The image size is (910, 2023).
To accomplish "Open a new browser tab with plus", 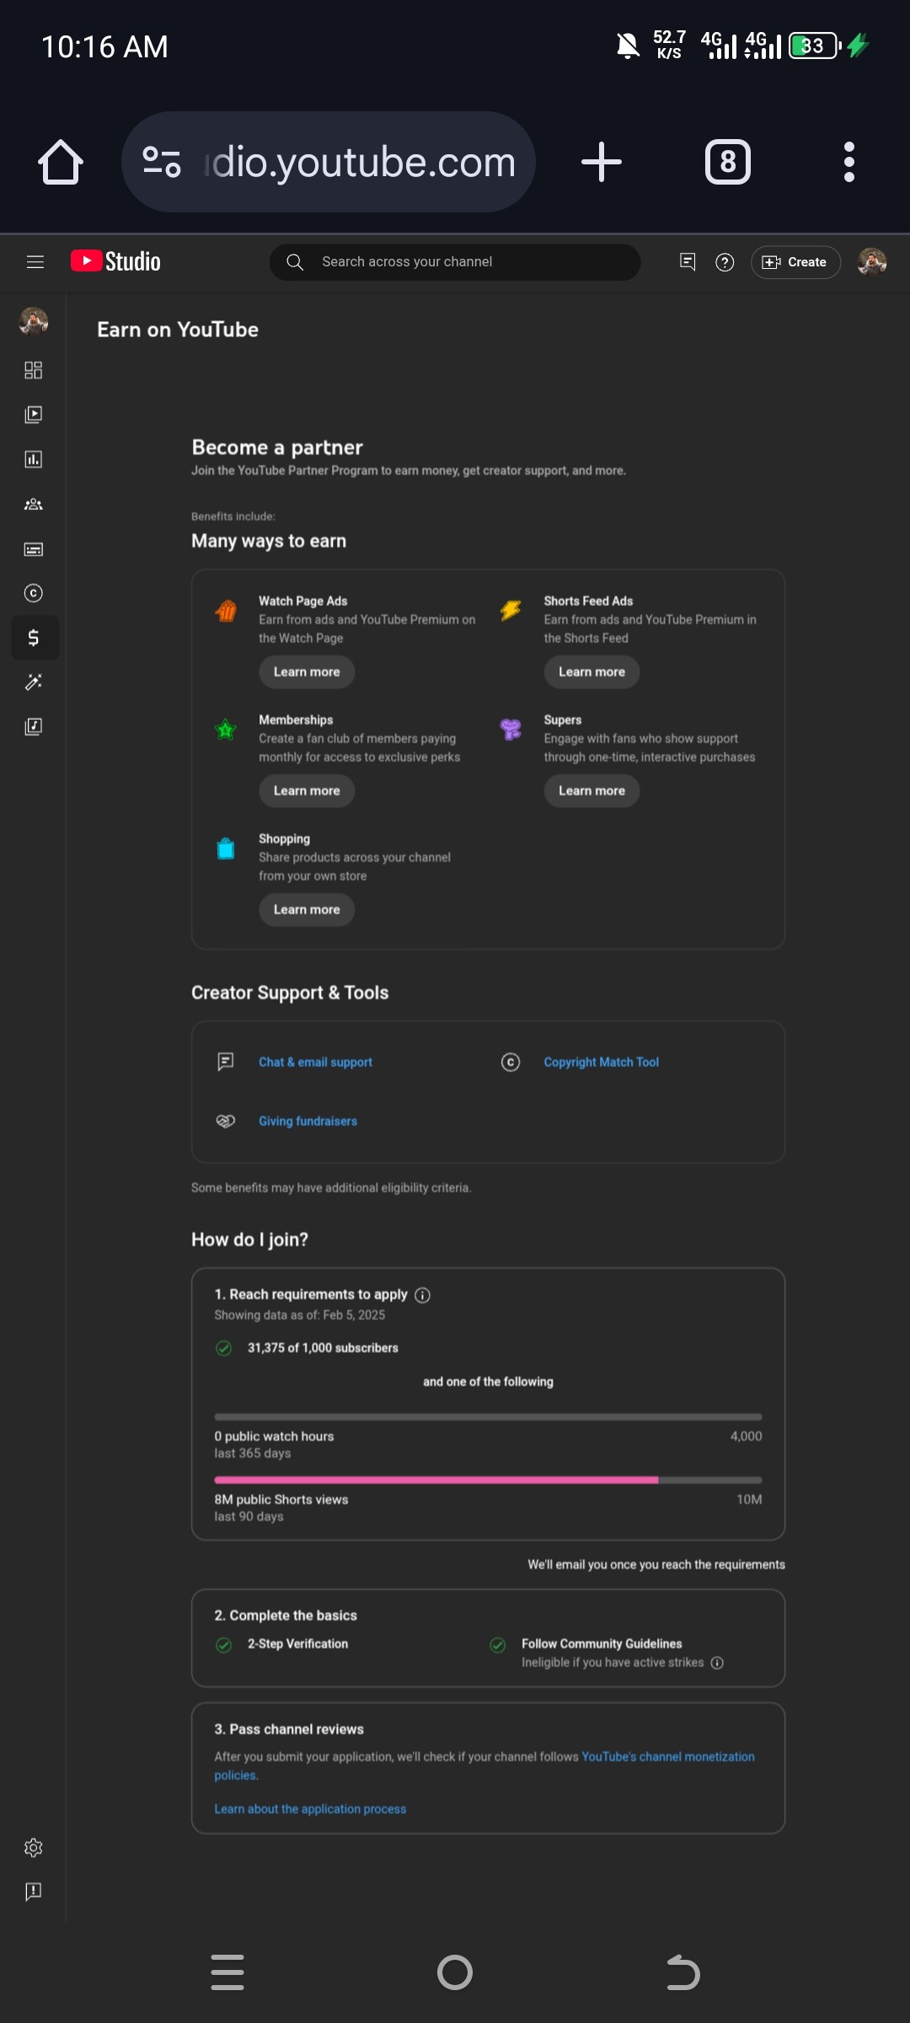I will pos(602,162).
